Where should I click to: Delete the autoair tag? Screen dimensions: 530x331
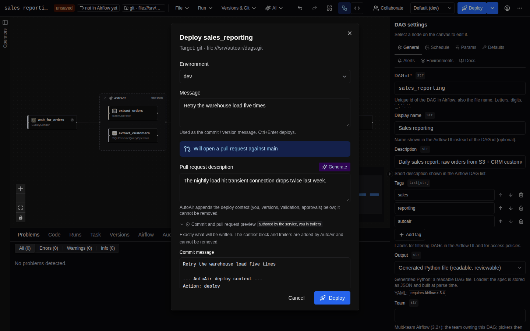coord(521,221)
